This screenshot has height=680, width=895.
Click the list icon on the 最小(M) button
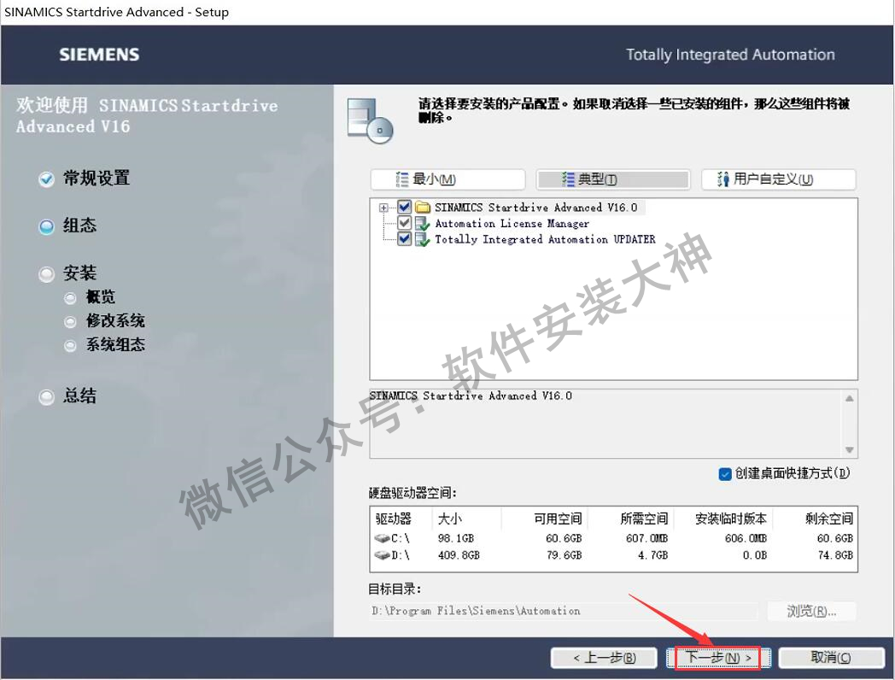click(402, 179)
